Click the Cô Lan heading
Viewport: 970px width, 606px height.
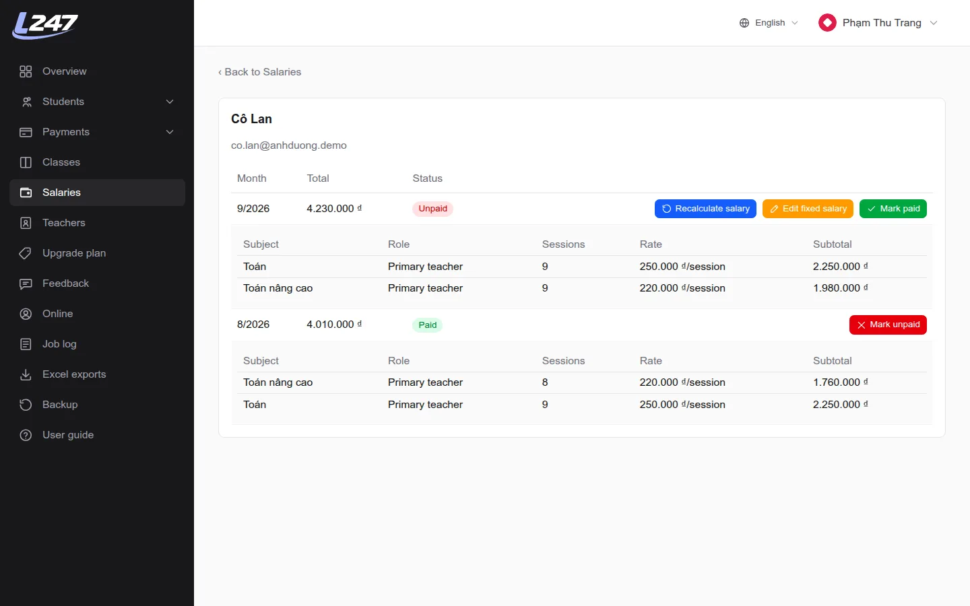pyautogui.click(x=251, y=119)
